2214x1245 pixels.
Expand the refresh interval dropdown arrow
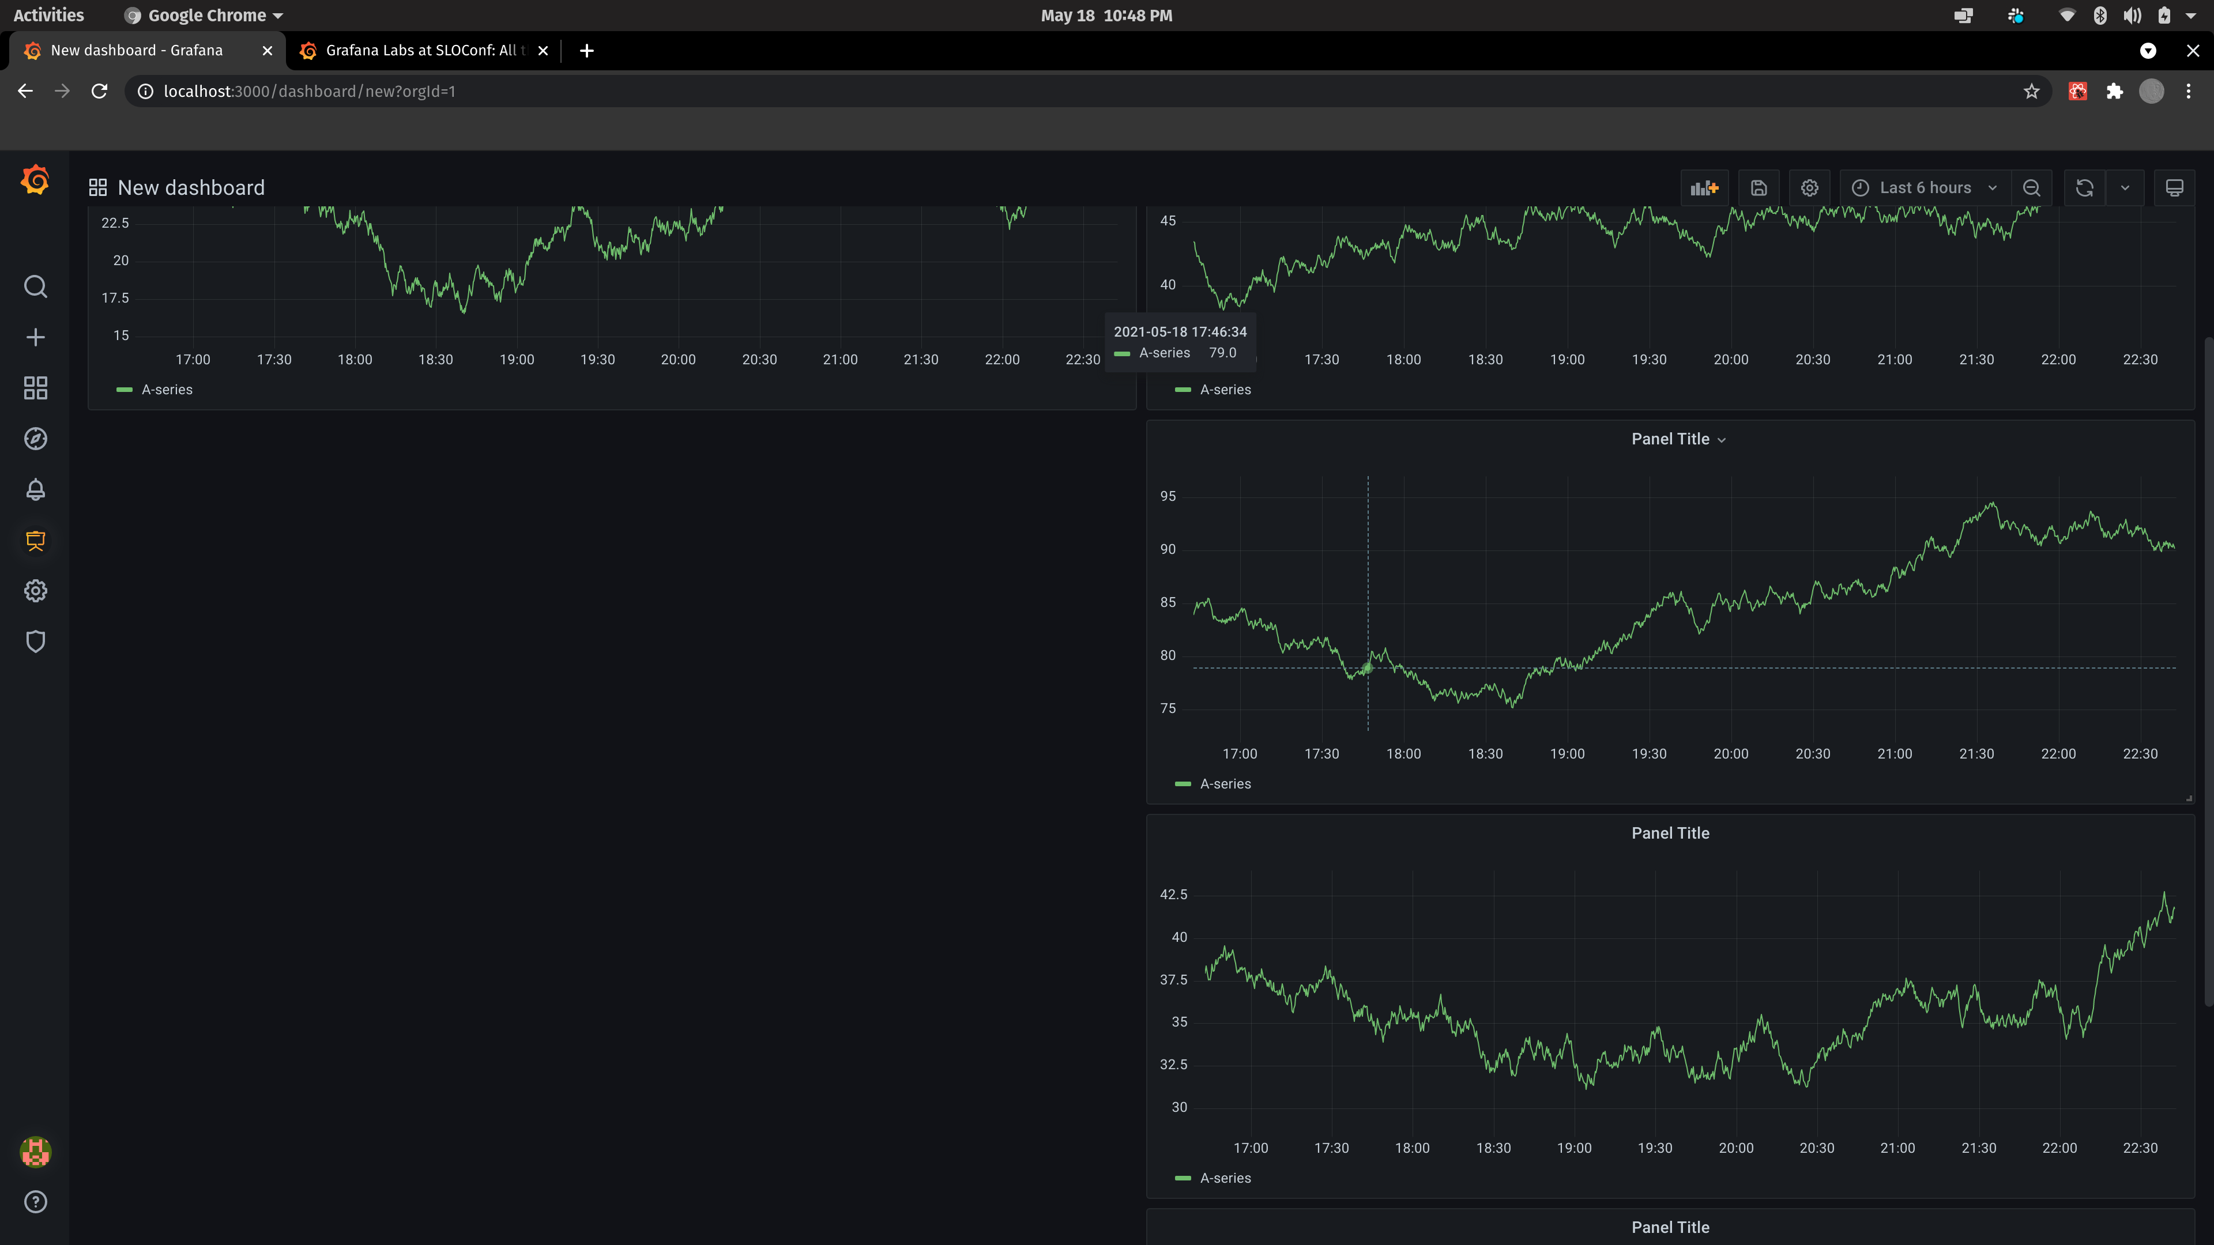2126,187
